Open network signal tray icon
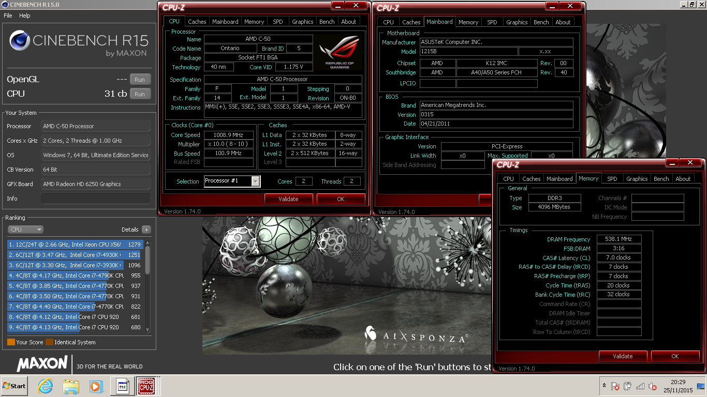 point(640,386)
